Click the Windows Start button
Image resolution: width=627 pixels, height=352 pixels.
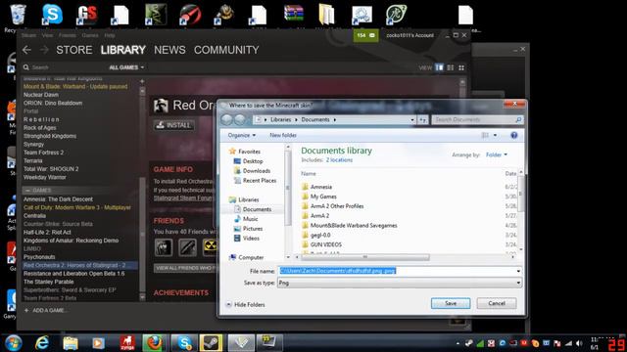13,343
